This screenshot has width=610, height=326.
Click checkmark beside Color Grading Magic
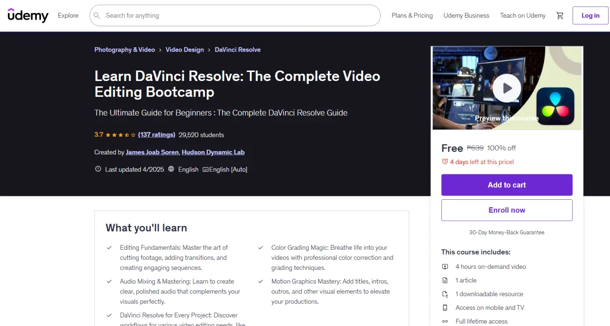261,248
